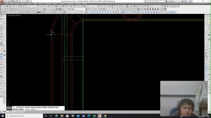Expand the Quick Access toolbar customize arrow

pyautogui.click(x=31, y=1)
